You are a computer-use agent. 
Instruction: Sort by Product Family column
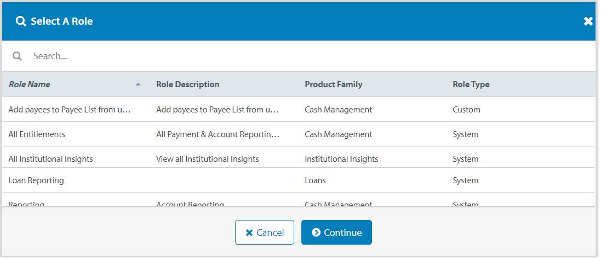(x=333, y=84)
